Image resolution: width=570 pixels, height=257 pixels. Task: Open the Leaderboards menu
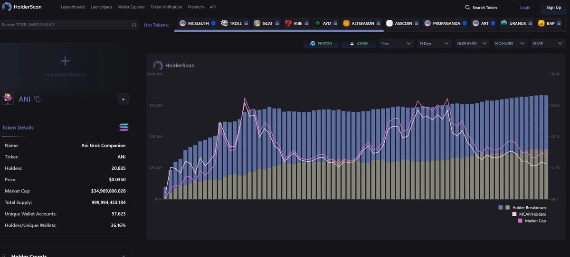pos(73,7)
